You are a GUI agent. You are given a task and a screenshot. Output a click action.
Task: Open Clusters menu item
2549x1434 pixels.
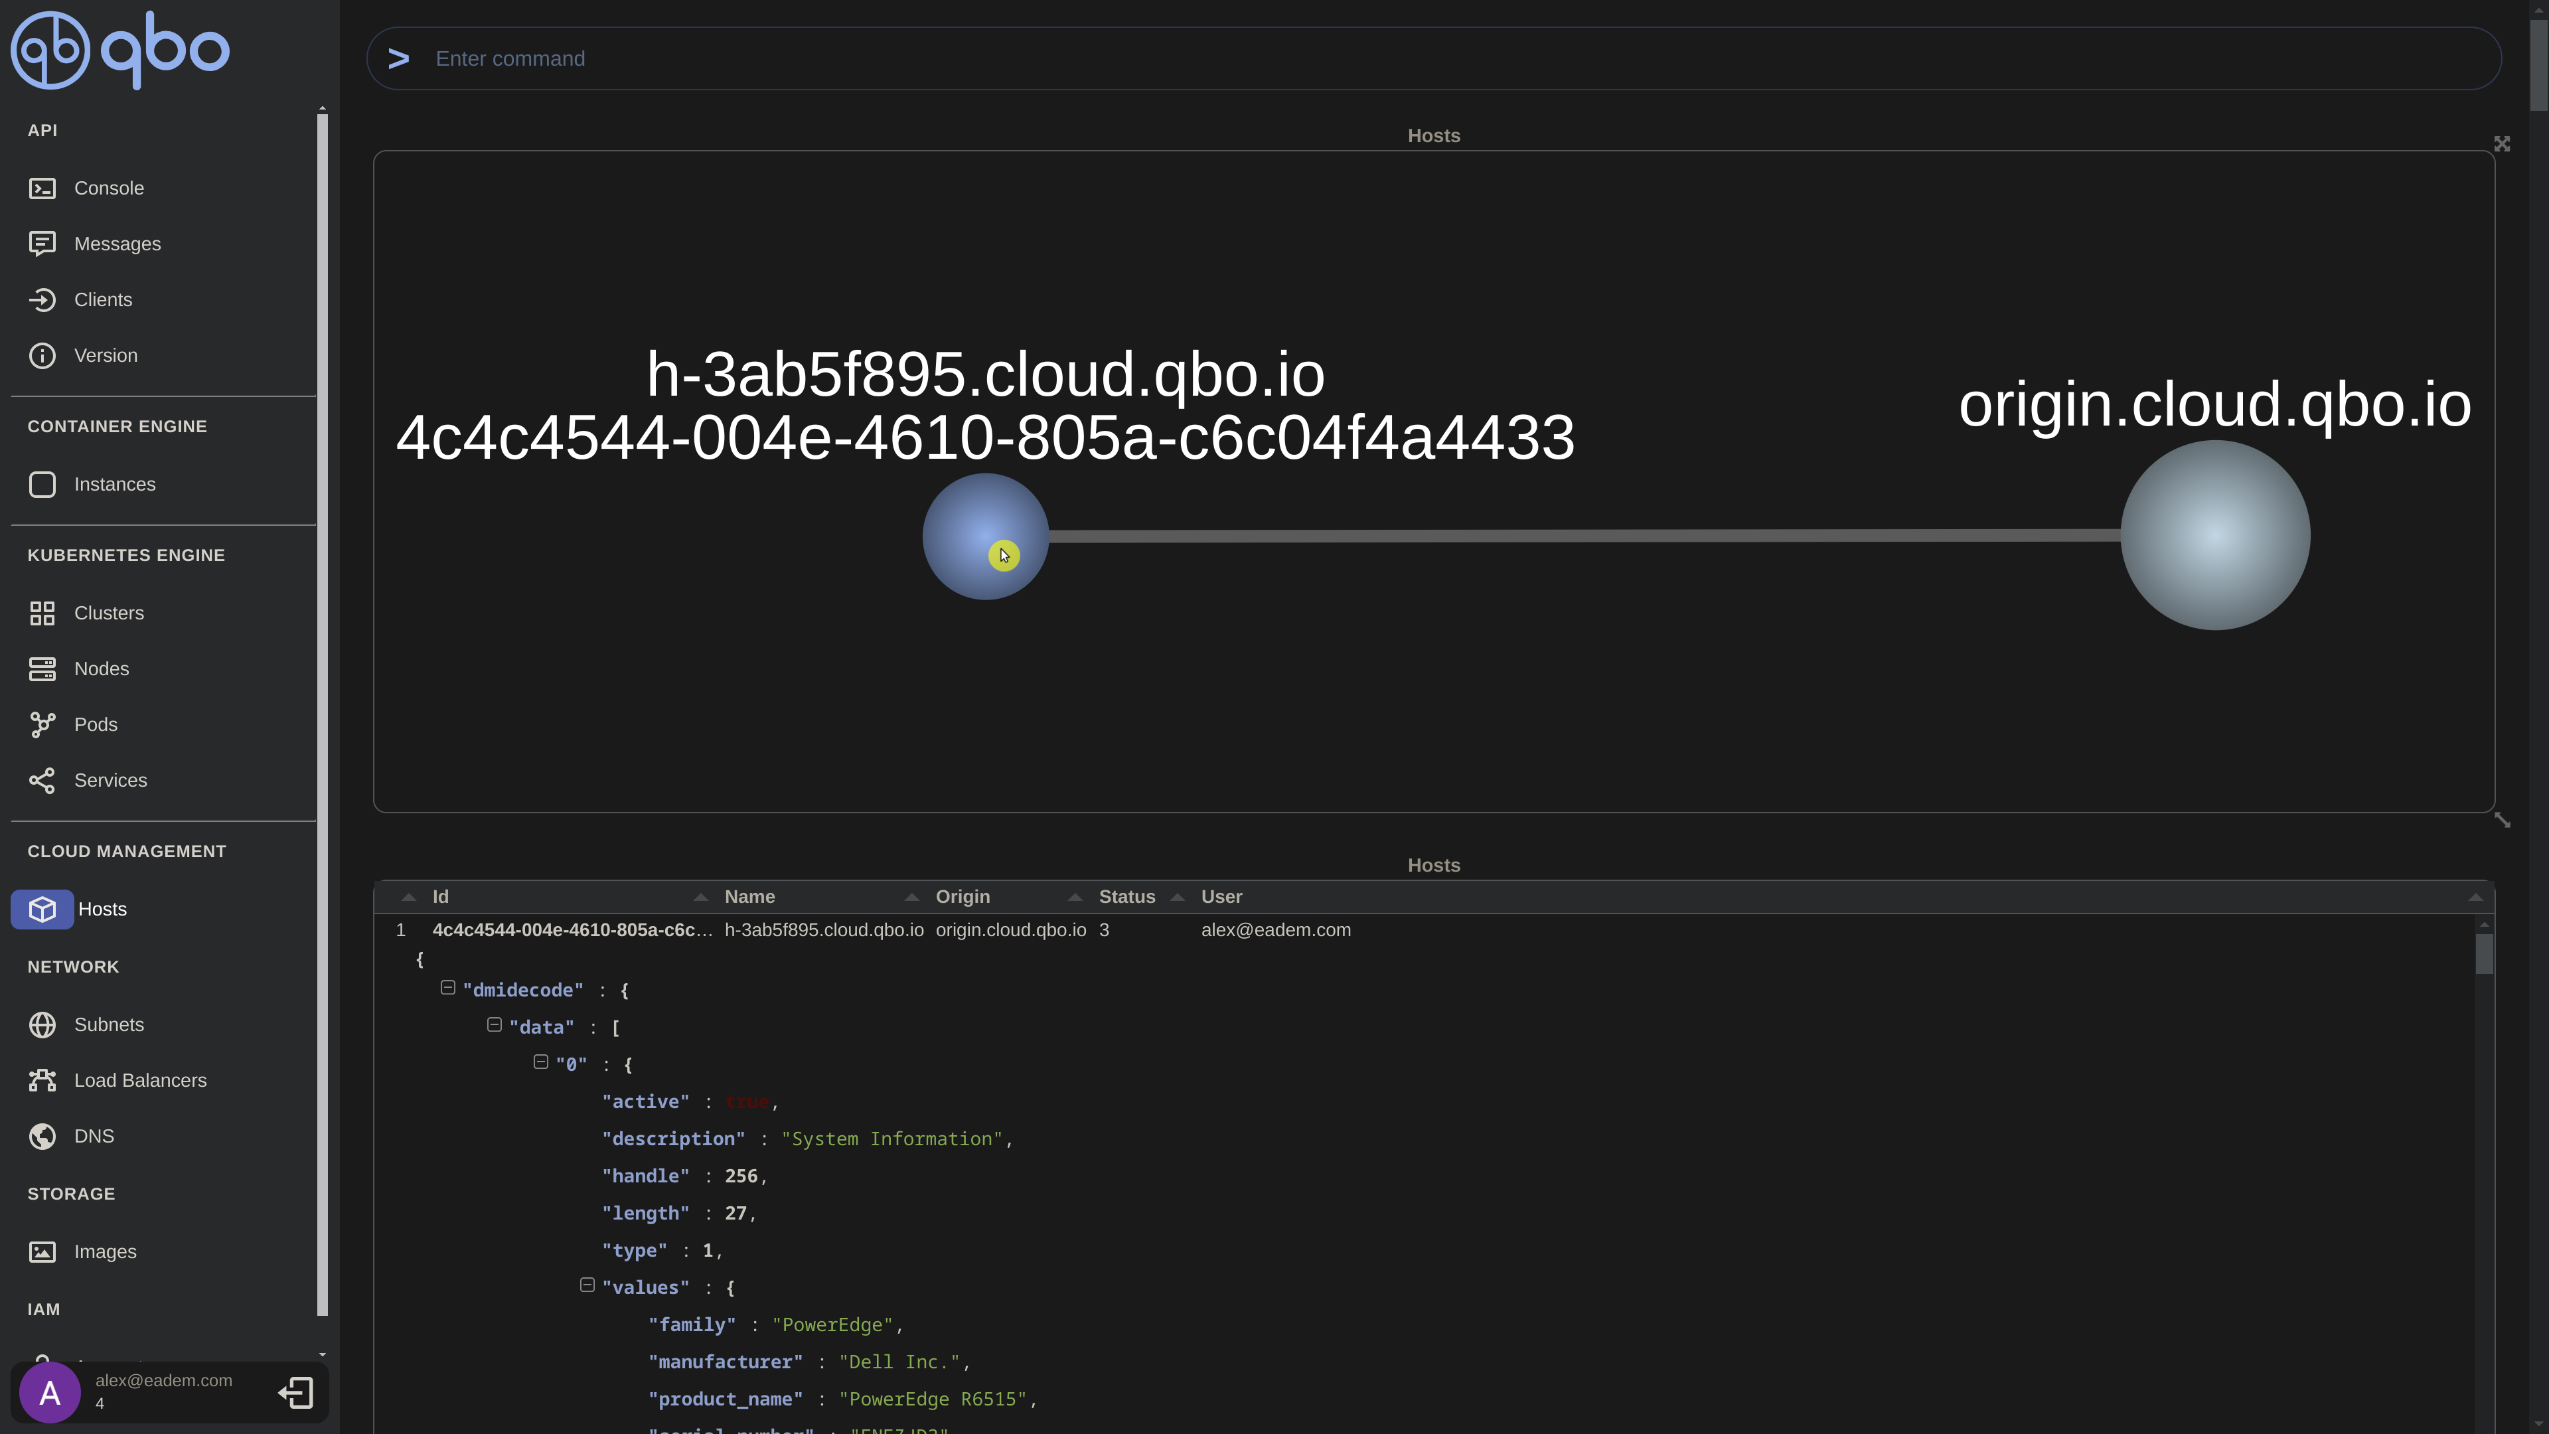109,613
